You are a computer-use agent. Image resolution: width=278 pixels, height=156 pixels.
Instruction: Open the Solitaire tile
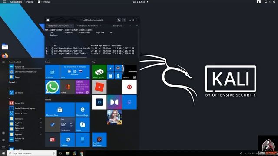click(x=67, y=140)
